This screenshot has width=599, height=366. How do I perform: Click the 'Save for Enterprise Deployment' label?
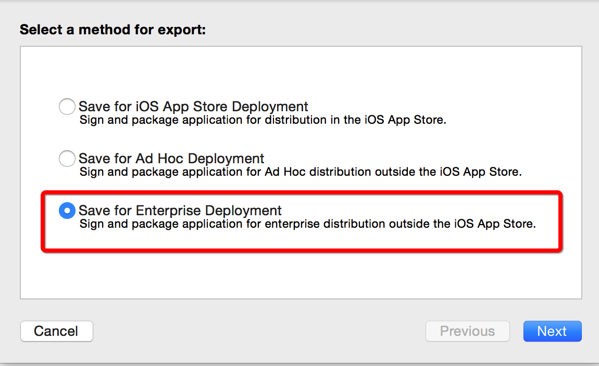tap(180, 211)
